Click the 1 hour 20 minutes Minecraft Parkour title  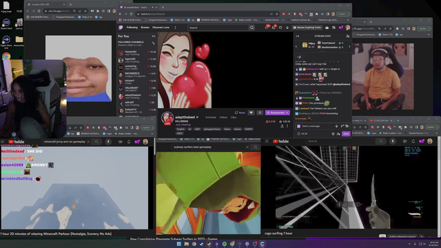(x=56, y=234)
